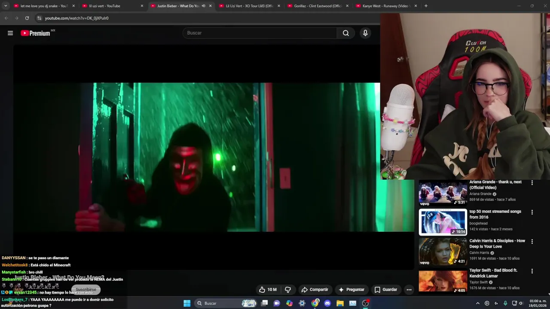Open 'Ariana Grande - thank u, next' title link
Screen dimensions: 550x309
pos(495,185)
